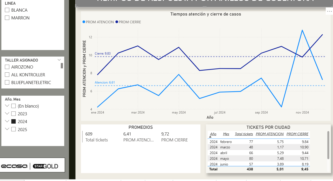Open the chart's more options ellipsis
Viewport: 333px width, 181px height.
click(329, 11)
